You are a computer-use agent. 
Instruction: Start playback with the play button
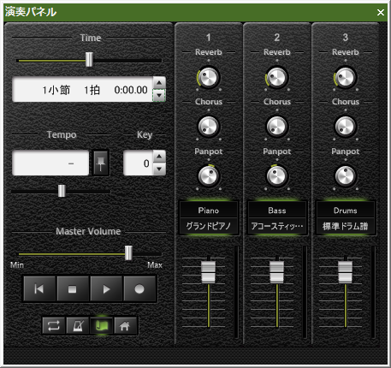tap(106, 289)
